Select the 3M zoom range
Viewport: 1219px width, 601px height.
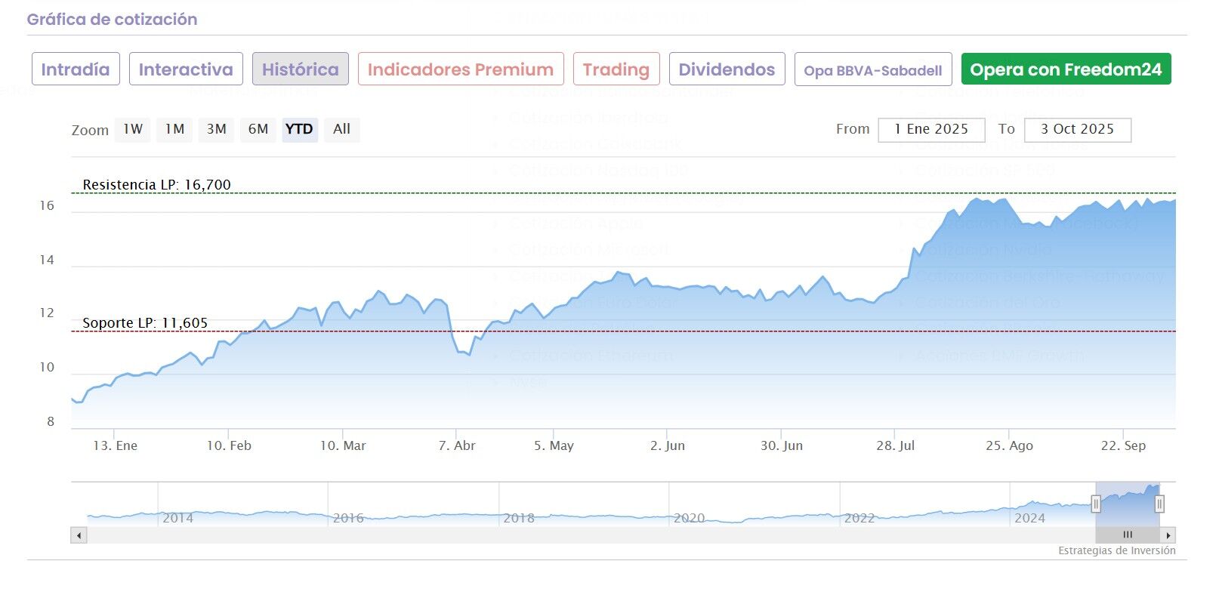point(217,129)
